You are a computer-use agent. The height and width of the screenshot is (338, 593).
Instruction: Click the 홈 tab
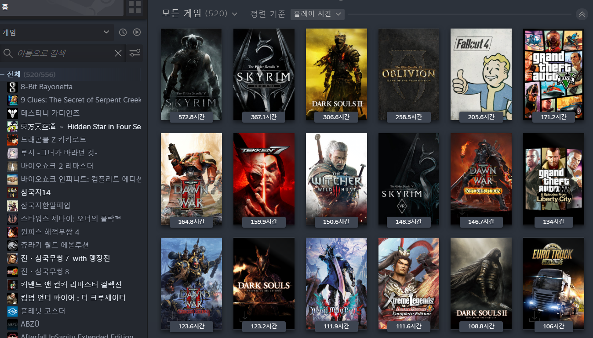coord(5,7)
